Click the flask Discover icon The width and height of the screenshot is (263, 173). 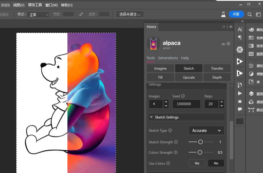223,14
